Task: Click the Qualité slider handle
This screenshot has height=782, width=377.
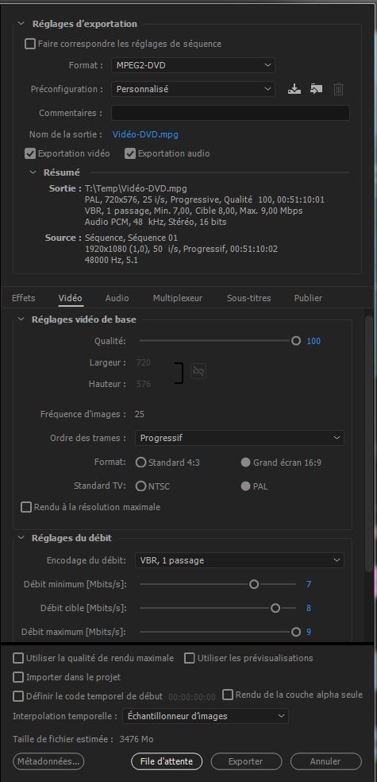Action: pos(296,341)
